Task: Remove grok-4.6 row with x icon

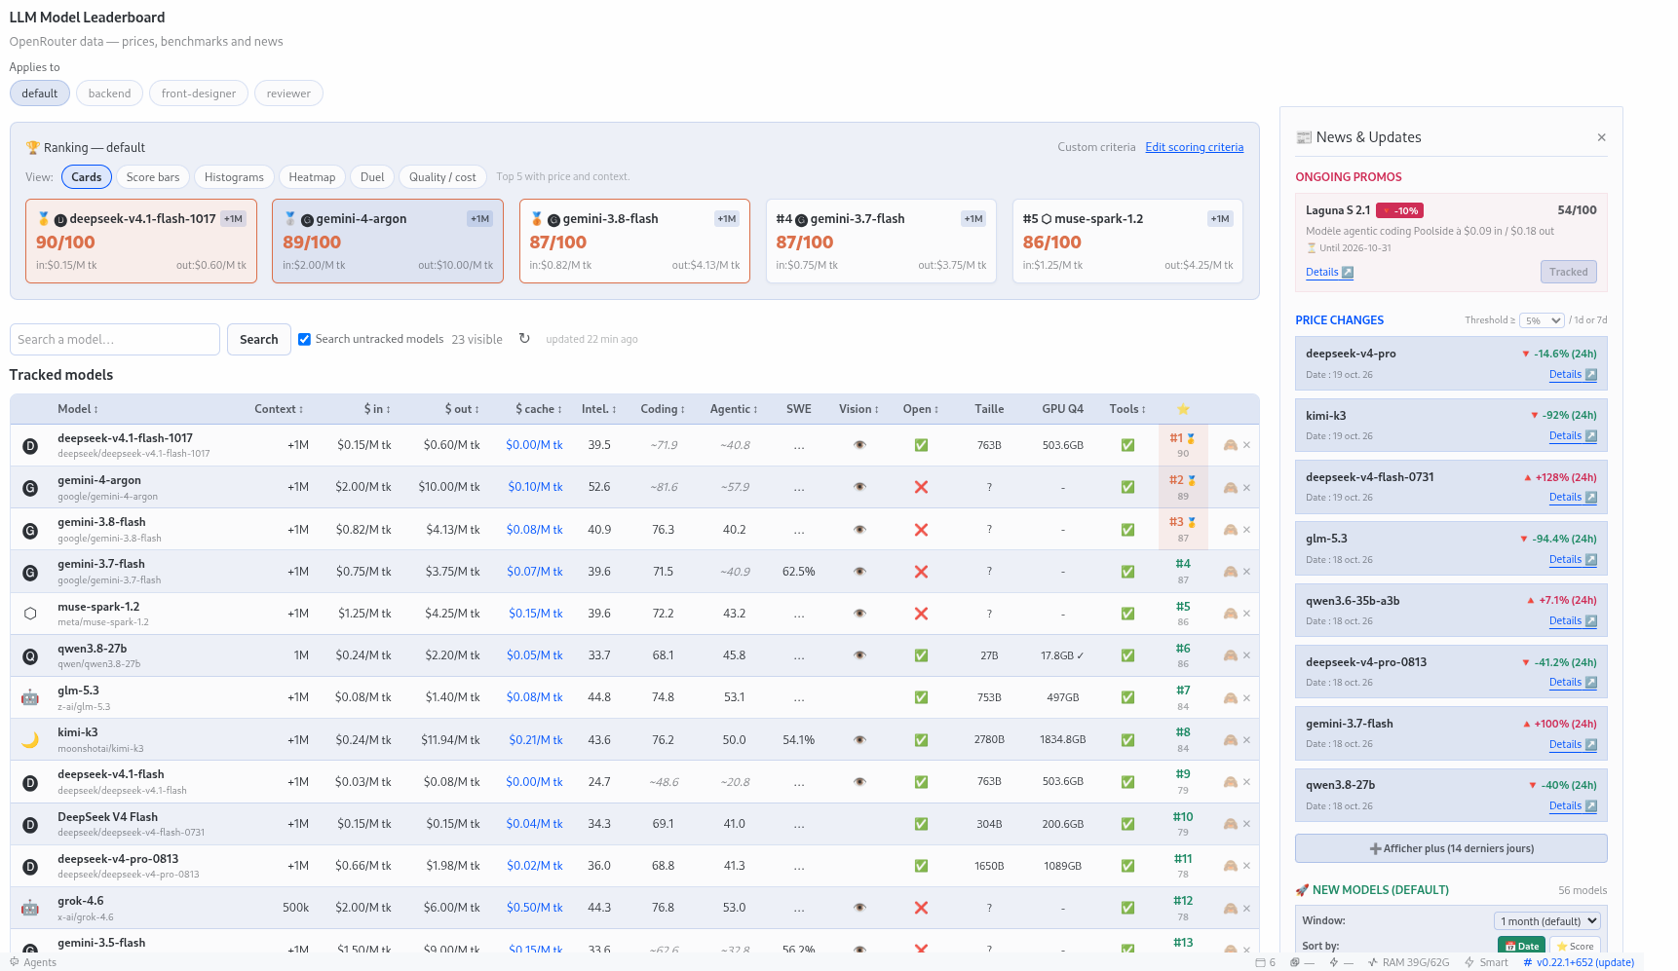Action: coord(1246,909)
